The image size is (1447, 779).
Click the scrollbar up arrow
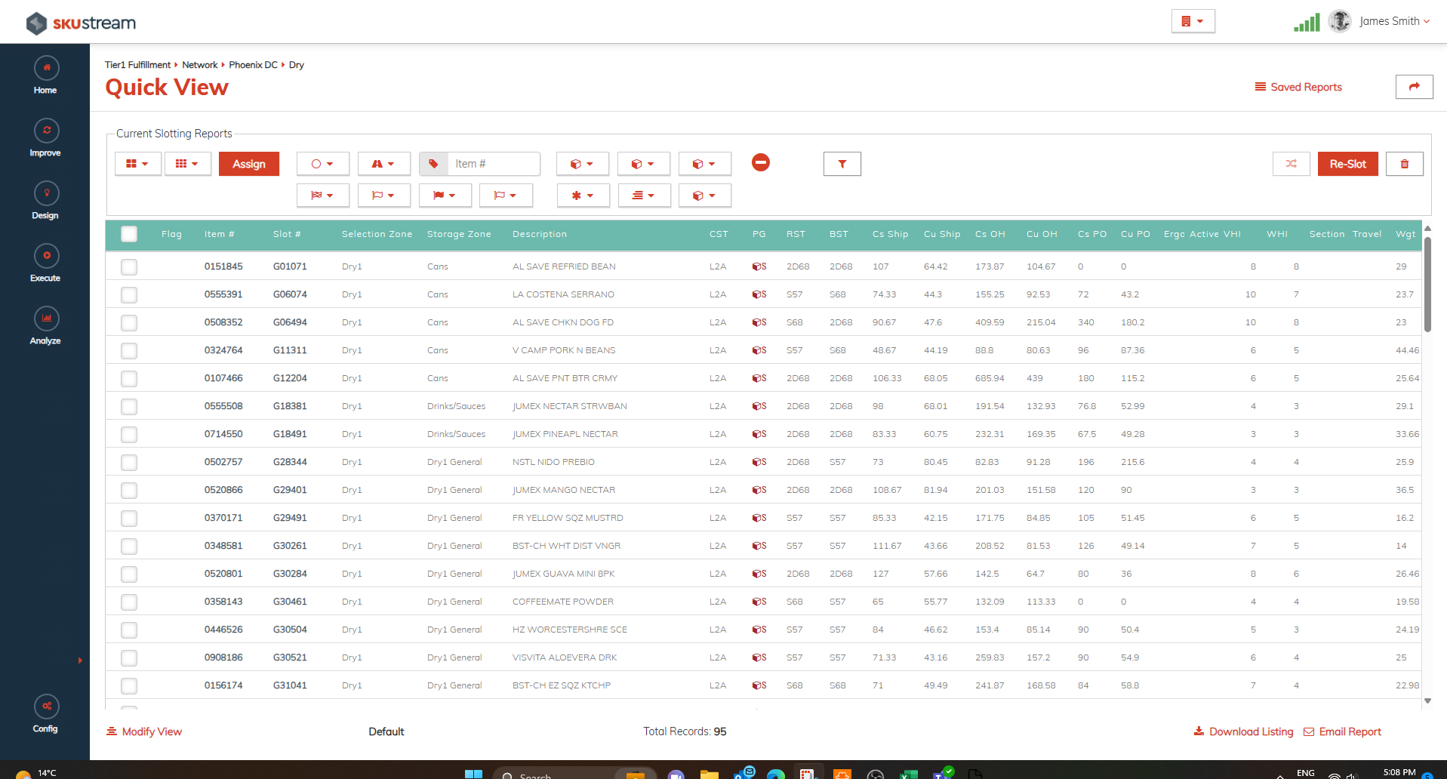pyautogui.click(x=1427, y=228)
